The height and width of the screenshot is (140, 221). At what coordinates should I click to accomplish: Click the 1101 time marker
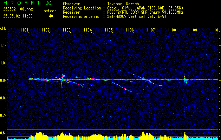click(x=24, y=30)
